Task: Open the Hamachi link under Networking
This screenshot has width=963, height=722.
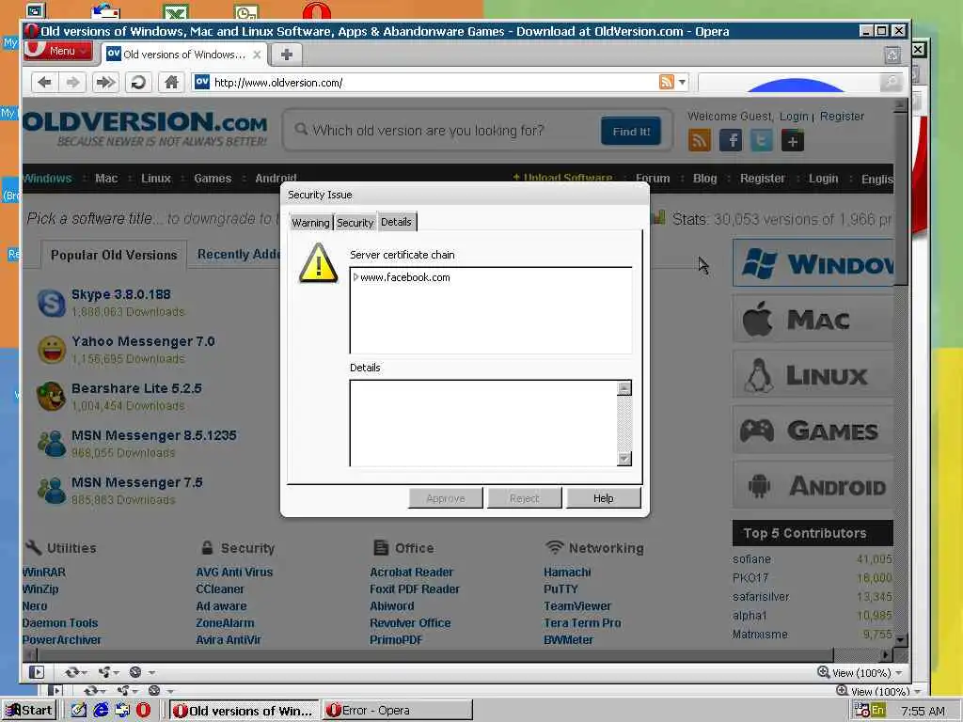Action: 567,573
